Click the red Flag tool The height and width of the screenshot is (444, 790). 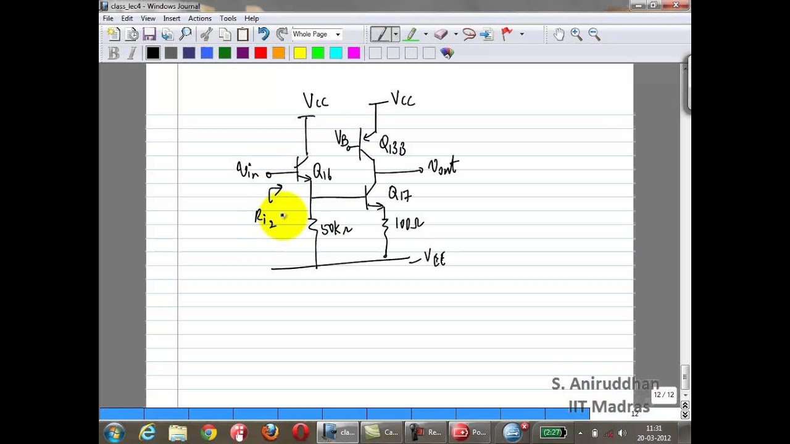click(x=507, y=35)
